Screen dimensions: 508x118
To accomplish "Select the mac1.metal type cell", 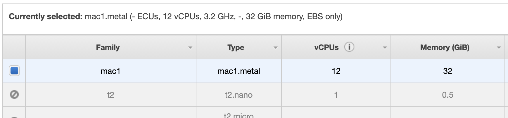I will 239,71.
